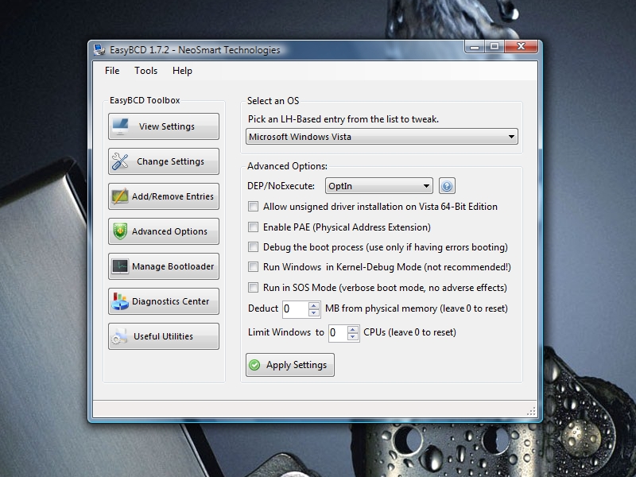Go to Manage Bootloader
Screen dimensions: 636x477
(x=164, y=266)
